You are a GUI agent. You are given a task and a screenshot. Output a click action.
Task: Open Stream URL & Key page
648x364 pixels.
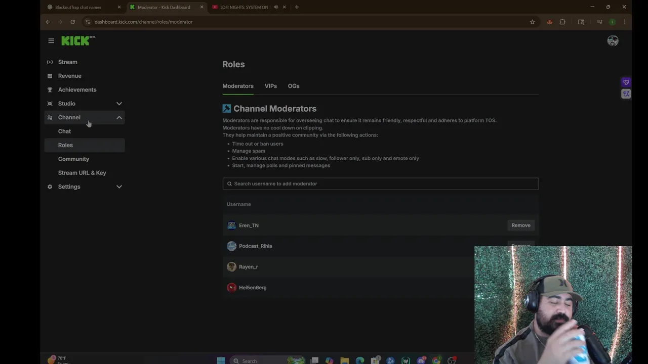point(82,173)
